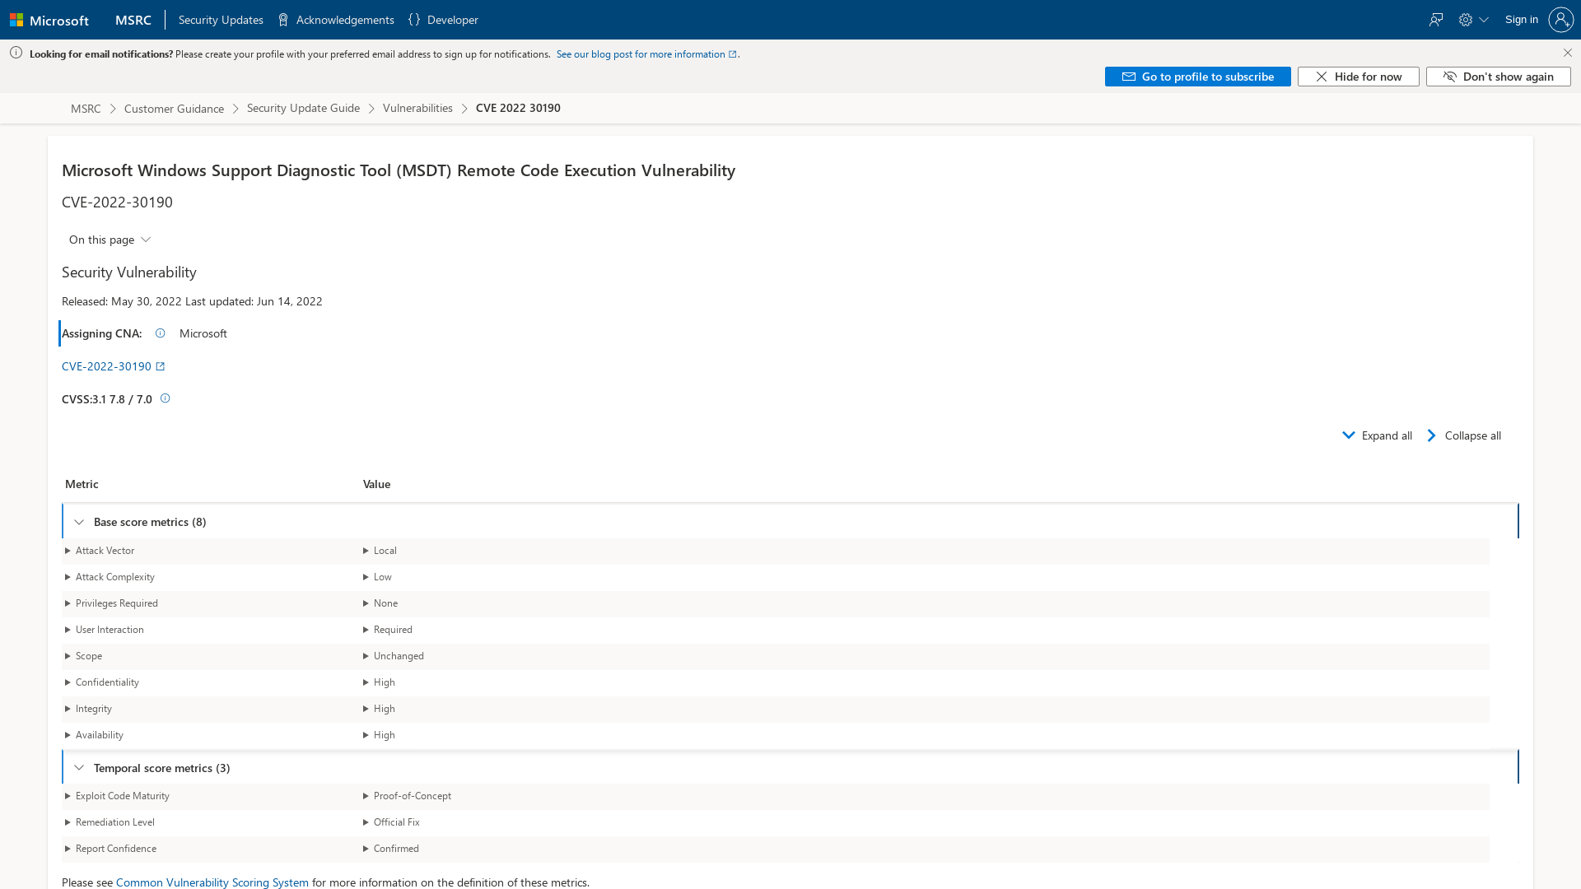Expand Report Confidence details
This screenshot has height=889, width=1581.
click(x=110, y=849)
